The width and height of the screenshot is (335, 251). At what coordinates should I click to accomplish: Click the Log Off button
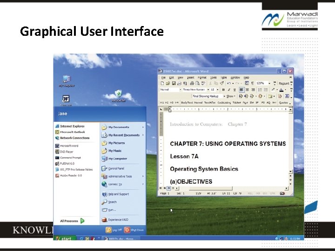[x=114, y=230]
